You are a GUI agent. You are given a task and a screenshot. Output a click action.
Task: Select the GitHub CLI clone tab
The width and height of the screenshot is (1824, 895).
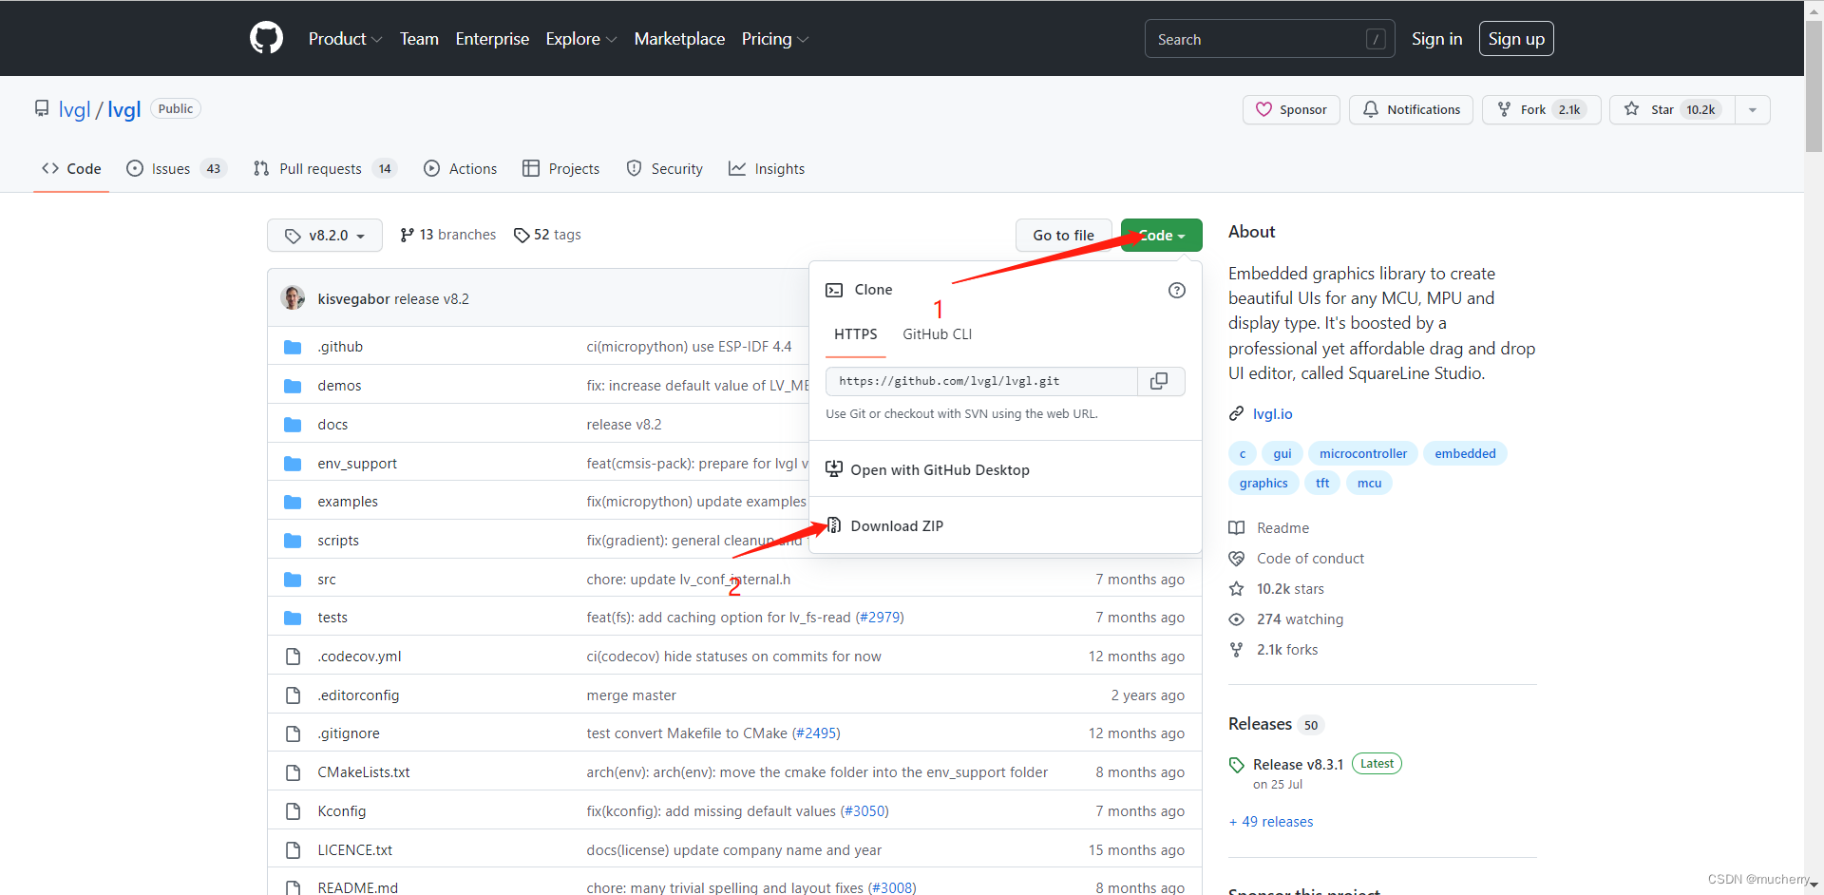[937, 334]
